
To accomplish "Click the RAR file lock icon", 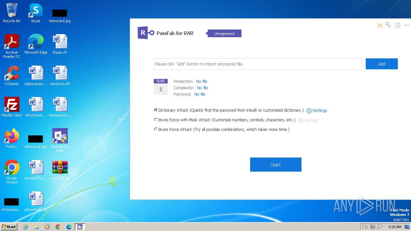I will [161, 87].
